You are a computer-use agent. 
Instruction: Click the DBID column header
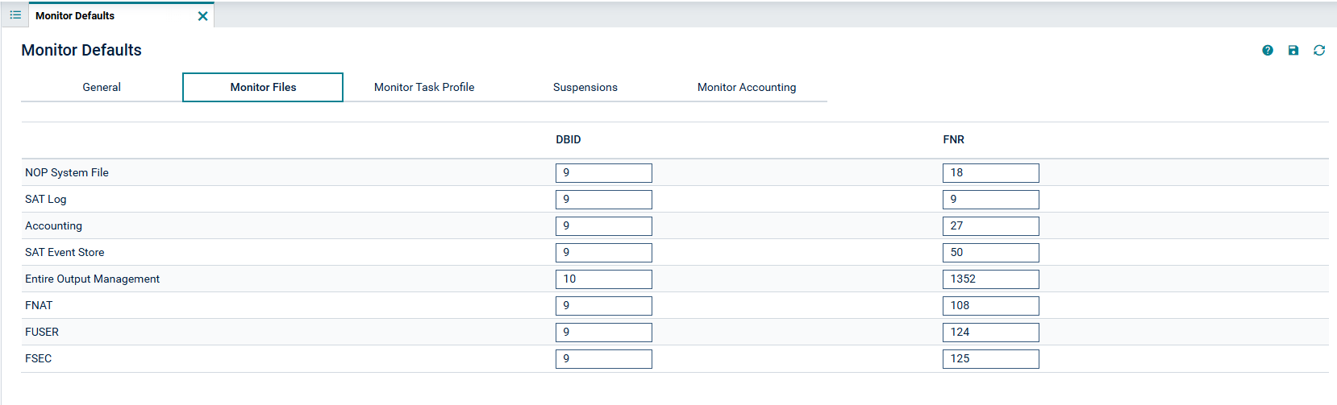tap(569, 139)
